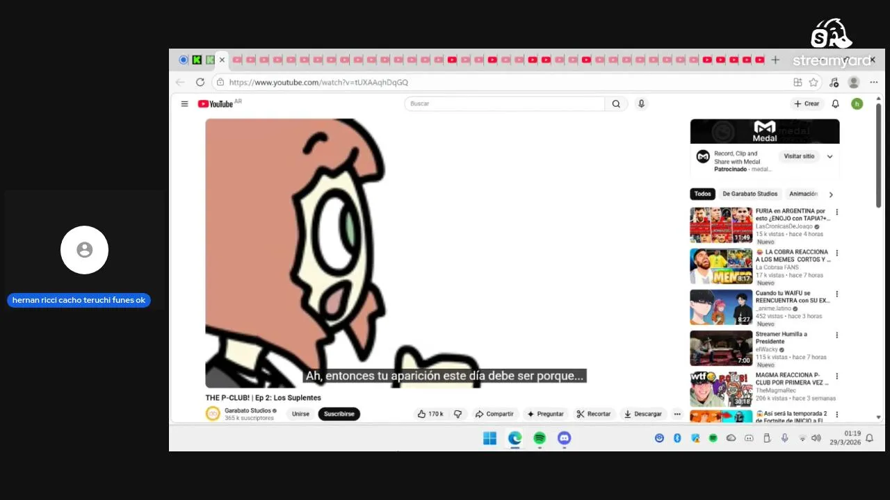The image size is (890, 500).
Task: Expand Medal ad chevron dropdown
Action: (830, 156)
